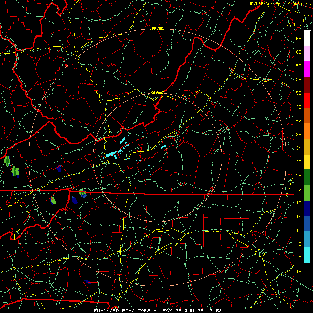Click the legend value 30

pyautogui.click(x=299, y=162)
